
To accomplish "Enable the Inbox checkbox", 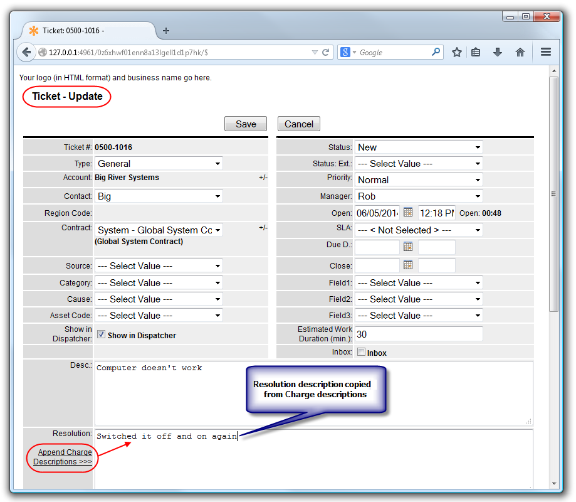I will 360,352.
